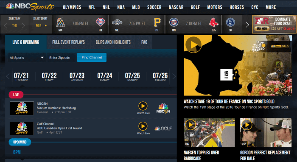Click the NBCSN channel logo
Screen dimensions: 297x162
pyautogui.click(x=163, y=108)
